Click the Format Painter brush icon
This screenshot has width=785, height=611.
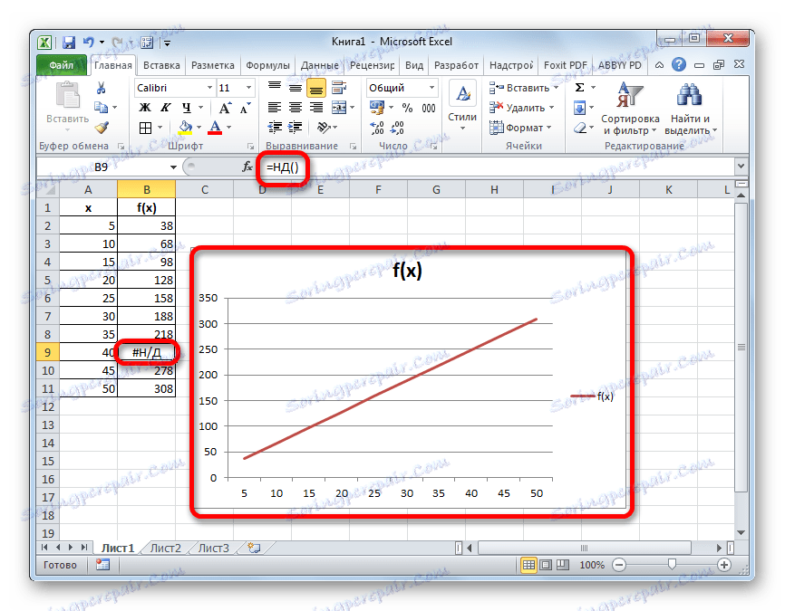pyautogui.click(x=102, y=127)
